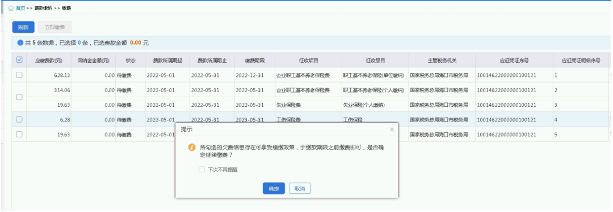613x212 pixels.
Task: Open the 首页 breadcrumb link
Action: pyautogui.click(x=20, y=8)
